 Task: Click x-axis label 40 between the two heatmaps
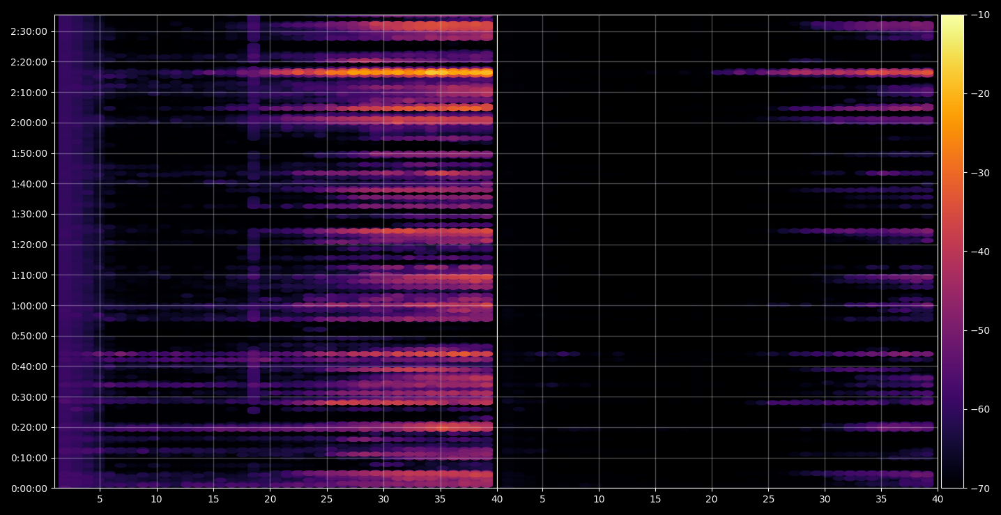(x=497, y=499)
